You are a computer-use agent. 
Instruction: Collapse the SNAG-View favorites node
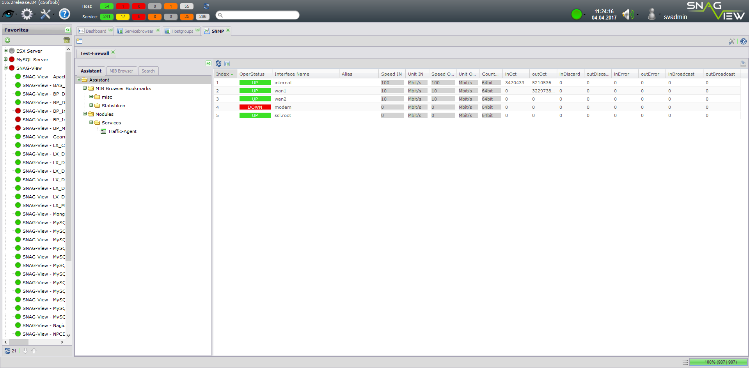6,68
